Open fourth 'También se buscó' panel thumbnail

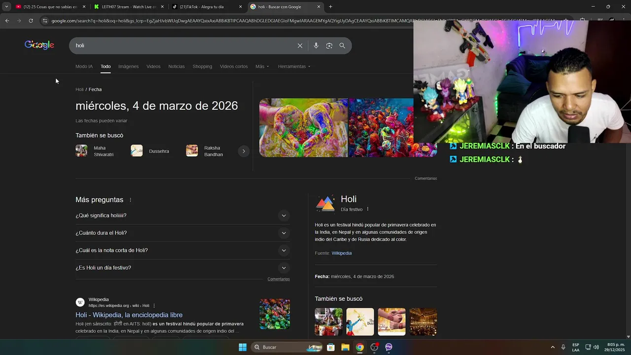(423, 321)
